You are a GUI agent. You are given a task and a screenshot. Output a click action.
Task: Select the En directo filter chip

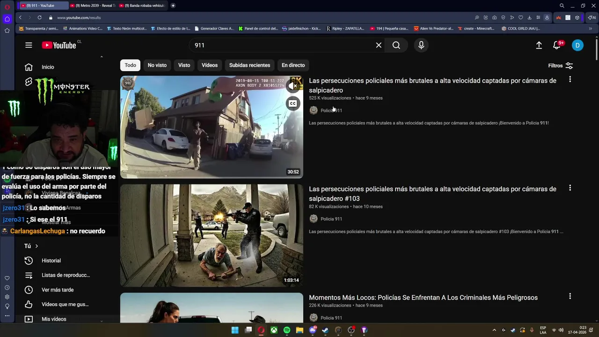click(293, 65)
